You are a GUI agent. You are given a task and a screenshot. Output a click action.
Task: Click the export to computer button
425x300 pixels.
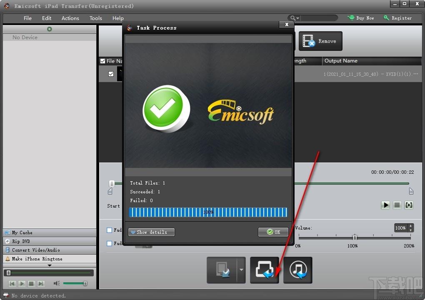coord(264,270)
